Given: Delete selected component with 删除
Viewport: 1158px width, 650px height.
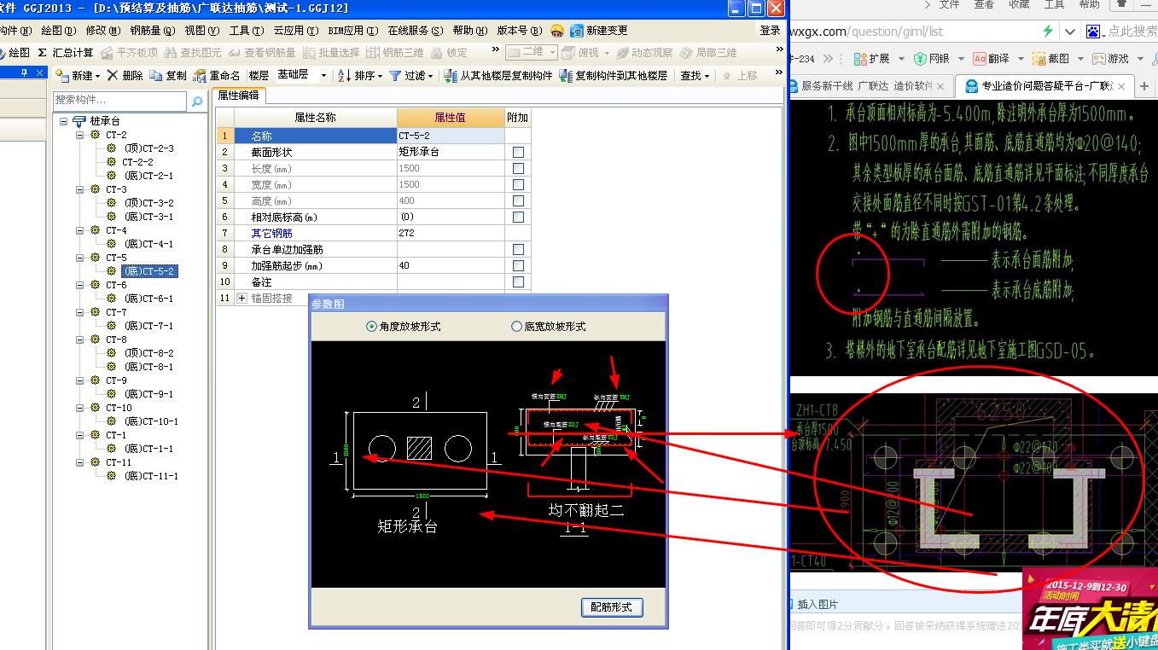Looking at the screenshot, I should point(125,75).
